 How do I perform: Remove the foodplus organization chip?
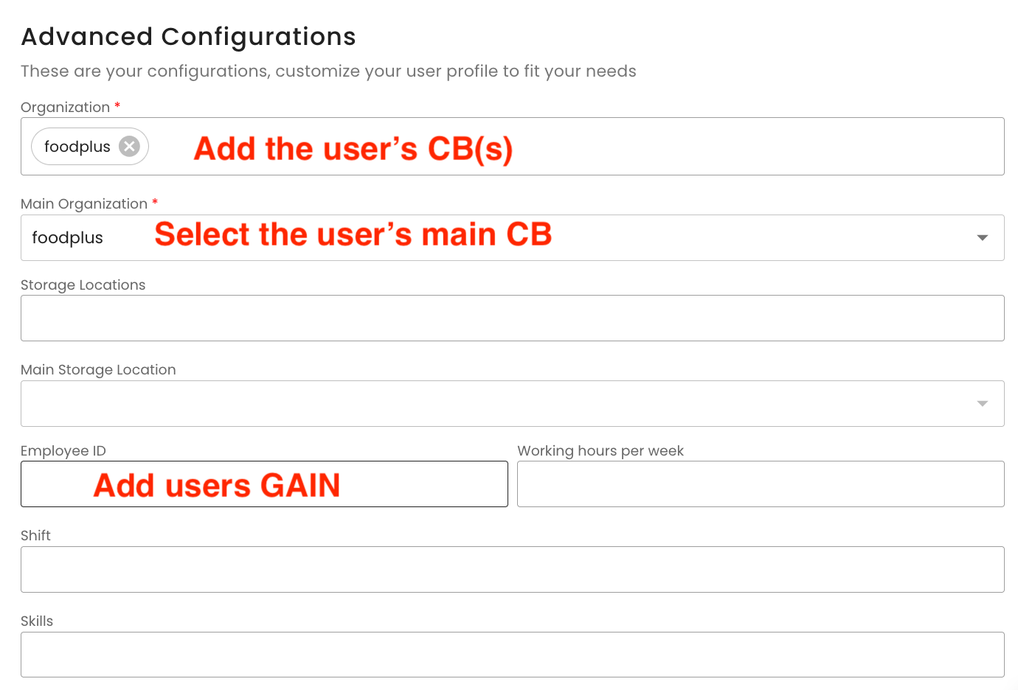click(x=129, y=147)
